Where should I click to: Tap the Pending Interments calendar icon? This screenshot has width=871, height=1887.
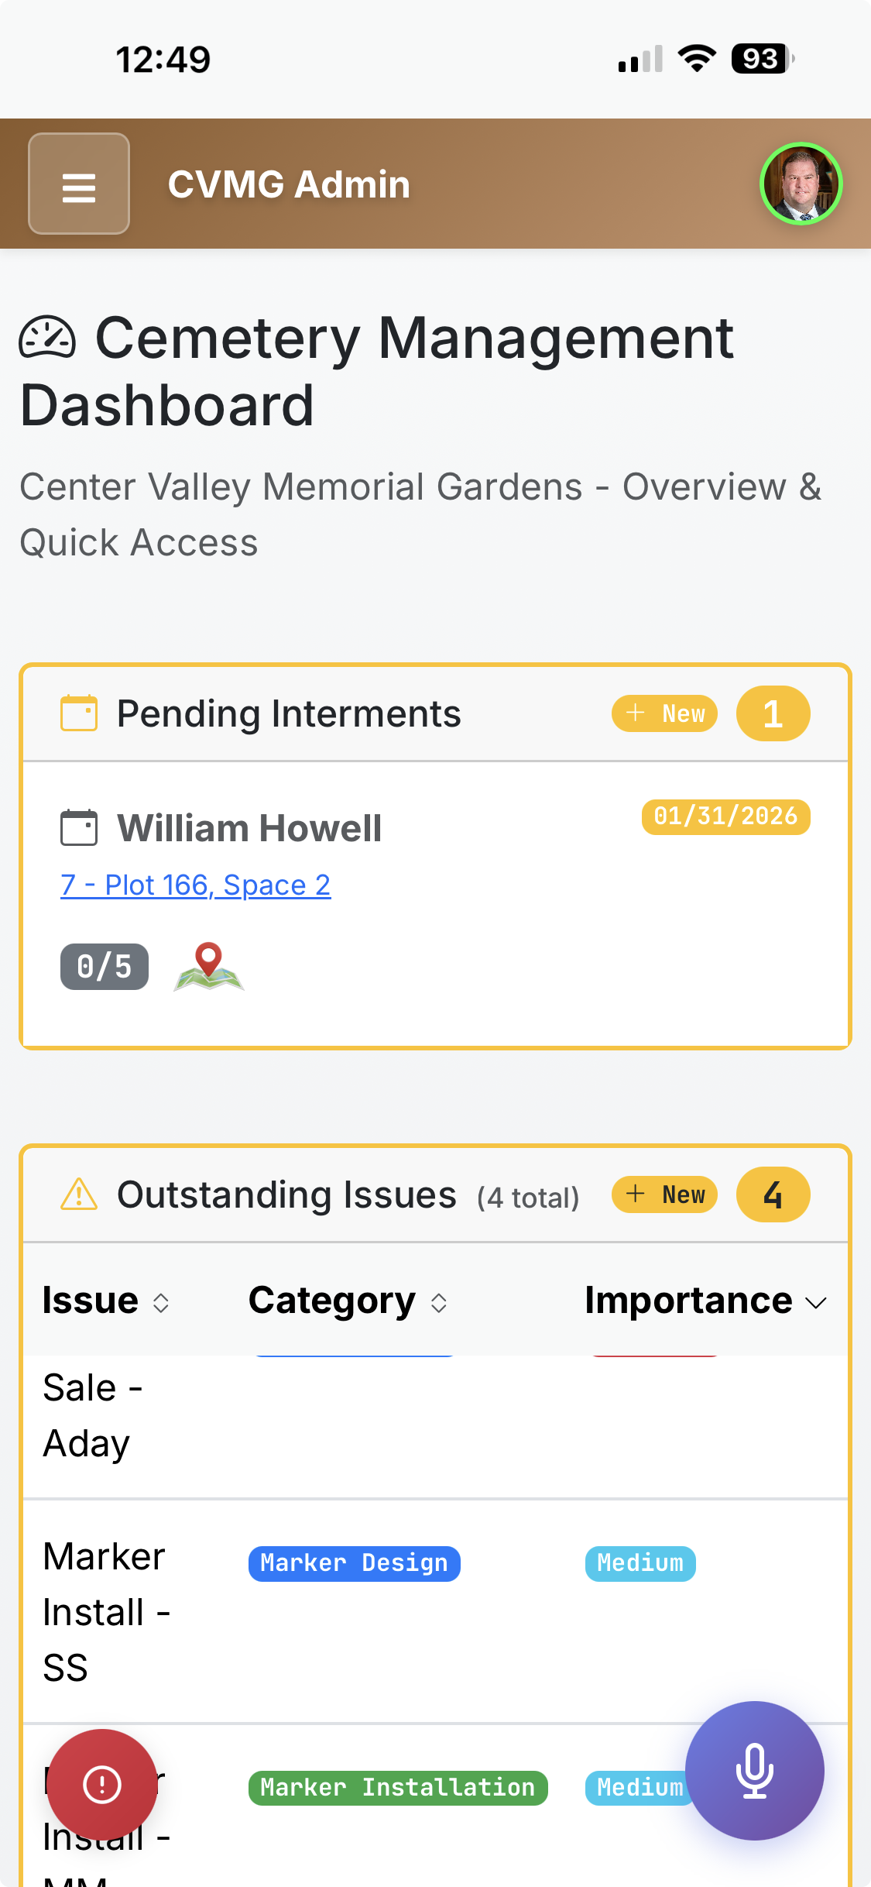tap(79, 713)
